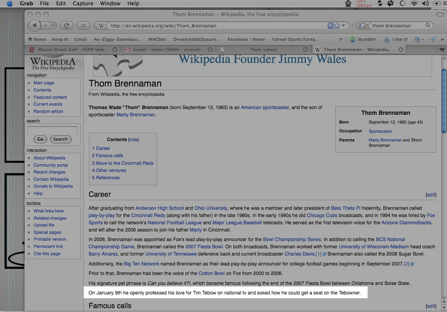Close the Mayne Street ESPN tab
The image size is (447, 312).
pos(115,50)
